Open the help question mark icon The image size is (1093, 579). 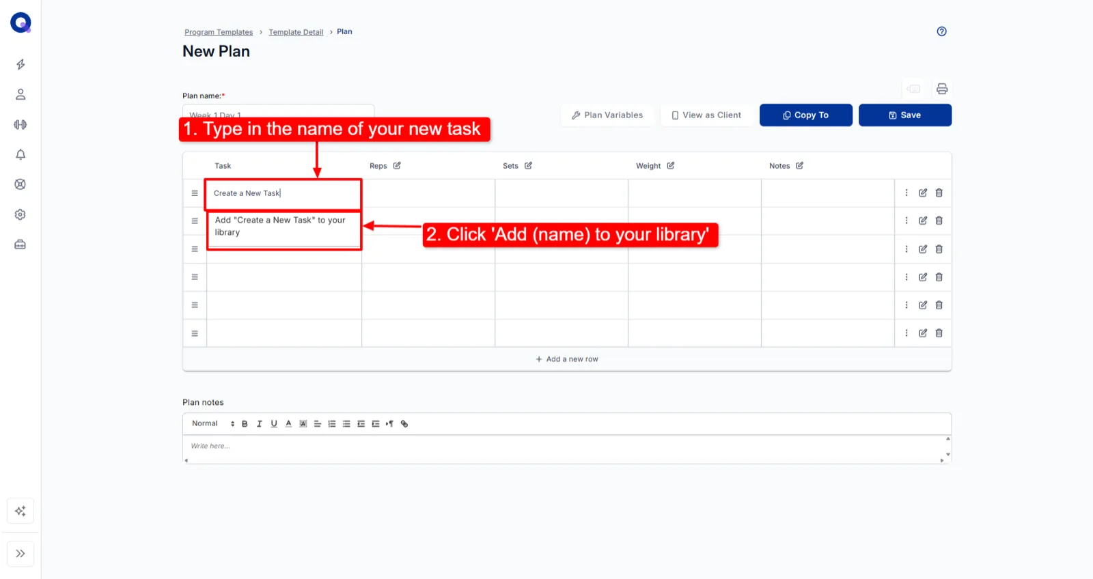(x=941, y=31)
